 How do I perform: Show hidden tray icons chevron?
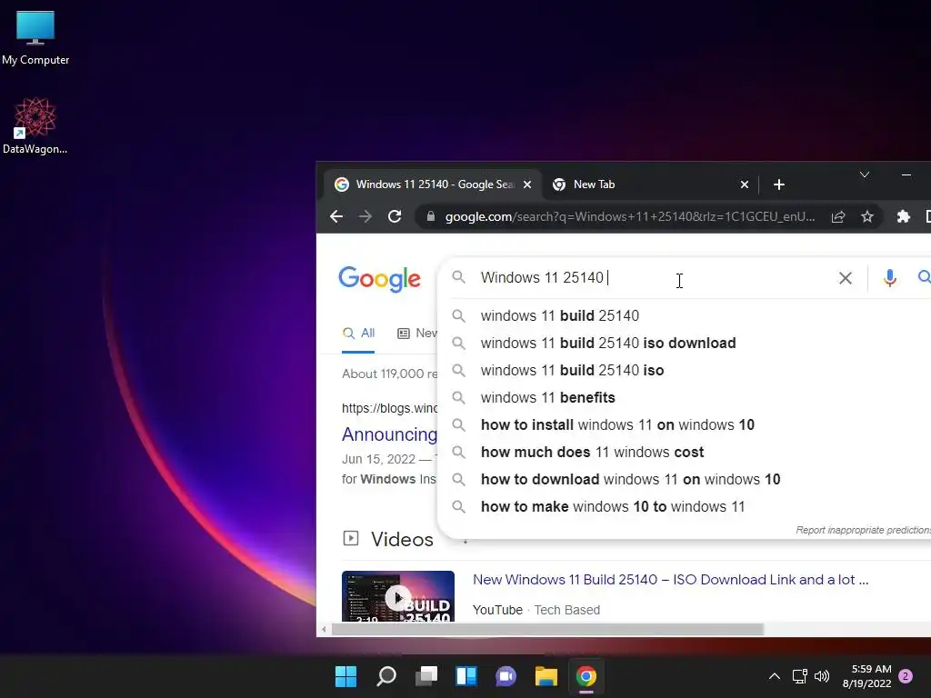[775, 676]
